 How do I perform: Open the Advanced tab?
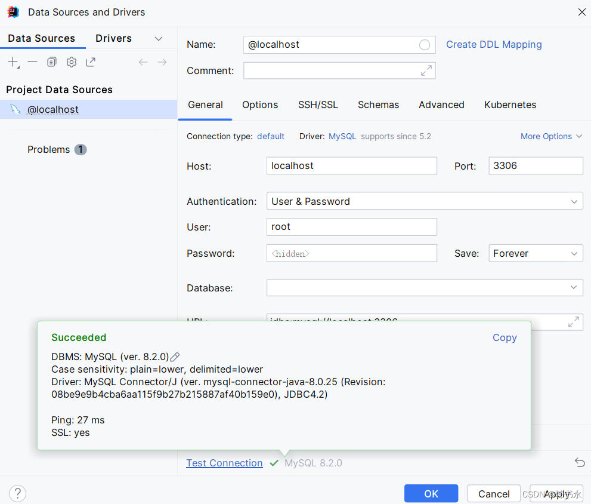pyautogui.click(x=441, y=105)
